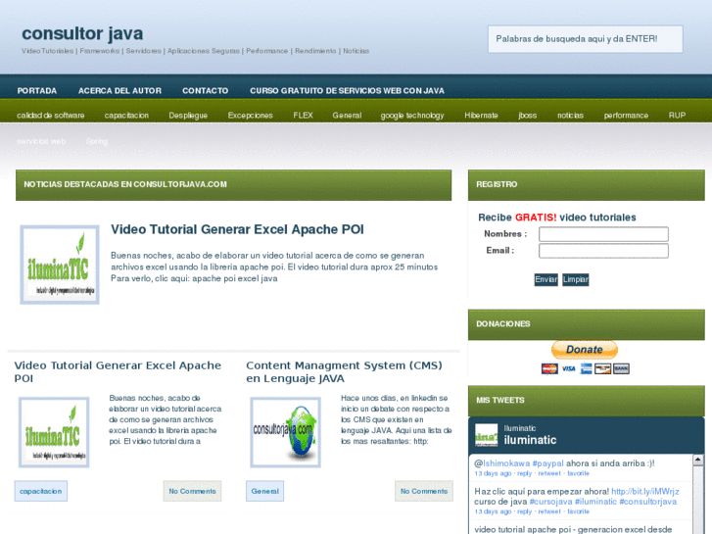Click the featured iluminaTIC thumbnail image

click(60, 265)
